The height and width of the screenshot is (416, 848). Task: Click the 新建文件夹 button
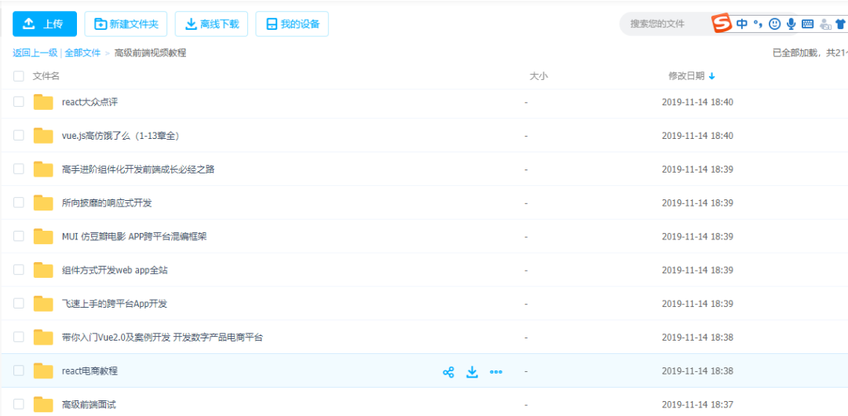pos(126,24)
